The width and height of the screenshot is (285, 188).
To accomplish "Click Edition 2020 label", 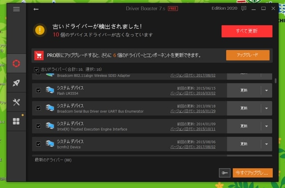I will pyautogui.click(x=224, y=8).
